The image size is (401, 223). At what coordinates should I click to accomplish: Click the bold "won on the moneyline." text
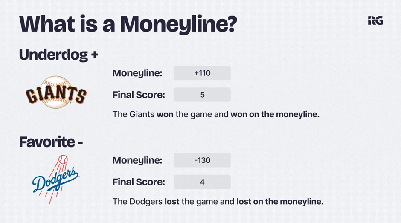click(x=275, y=114)
